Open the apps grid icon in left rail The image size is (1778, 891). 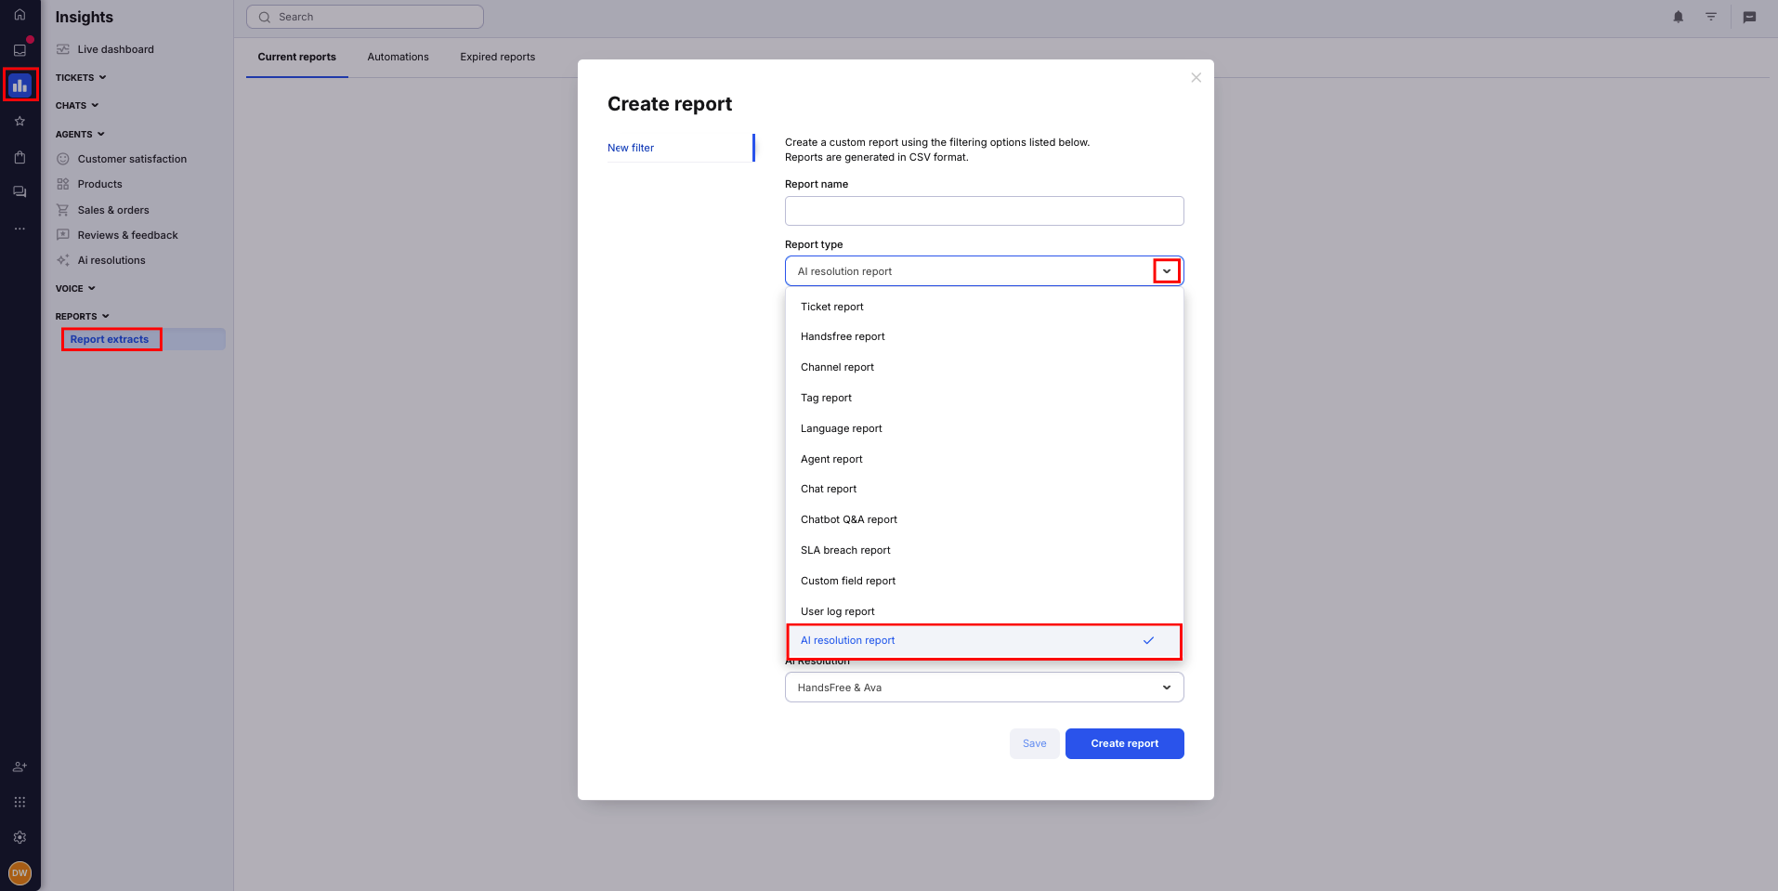click(x=20, y=802)
